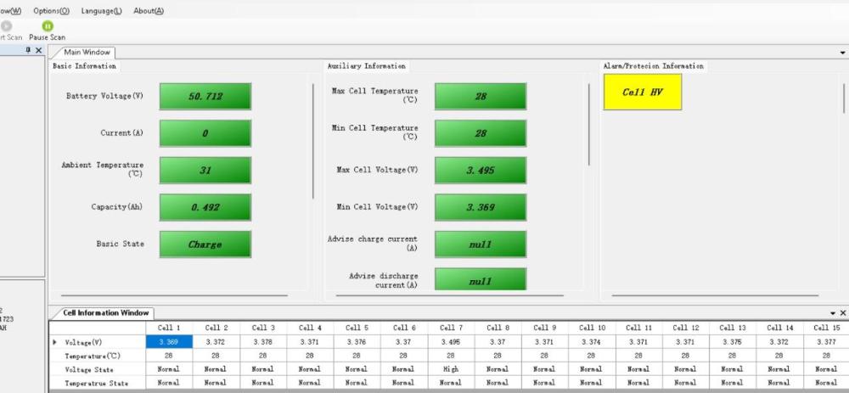This screenshot has height=393, width=849.
Task: Click the Min Cell Temperature value
Action: [481, 133]
